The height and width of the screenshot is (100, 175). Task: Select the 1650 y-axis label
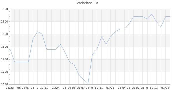(x=5, y=84)
